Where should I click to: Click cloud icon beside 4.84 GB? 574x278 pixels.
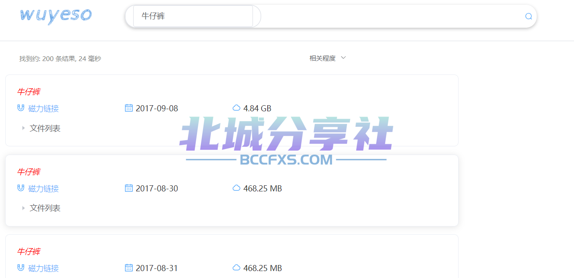tap(236, 108)
